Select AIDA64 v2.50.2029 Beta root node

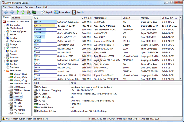click(x=16, y=22)
